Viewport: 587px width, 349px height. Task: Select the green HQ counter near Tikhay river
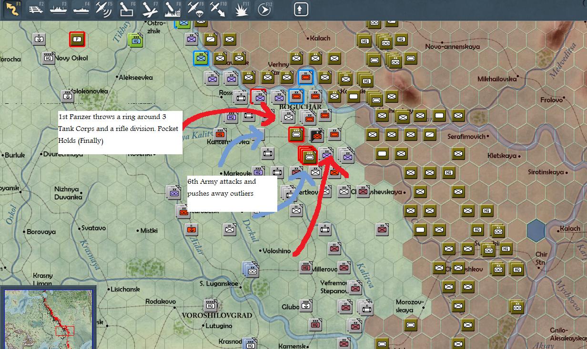click(x=136, y=40)
